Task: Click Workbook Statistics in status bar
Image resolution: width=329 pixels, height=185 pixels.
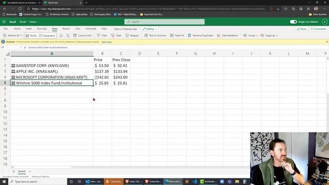Action: pos(41,177)
